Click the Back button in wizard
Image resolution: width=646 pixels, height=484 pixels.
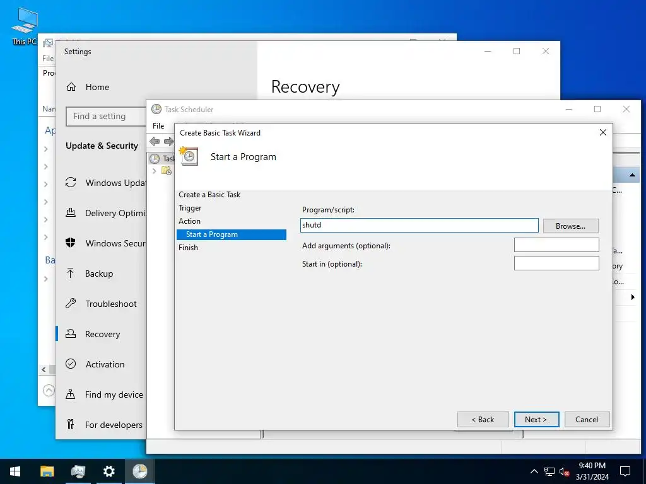[483, 419]
